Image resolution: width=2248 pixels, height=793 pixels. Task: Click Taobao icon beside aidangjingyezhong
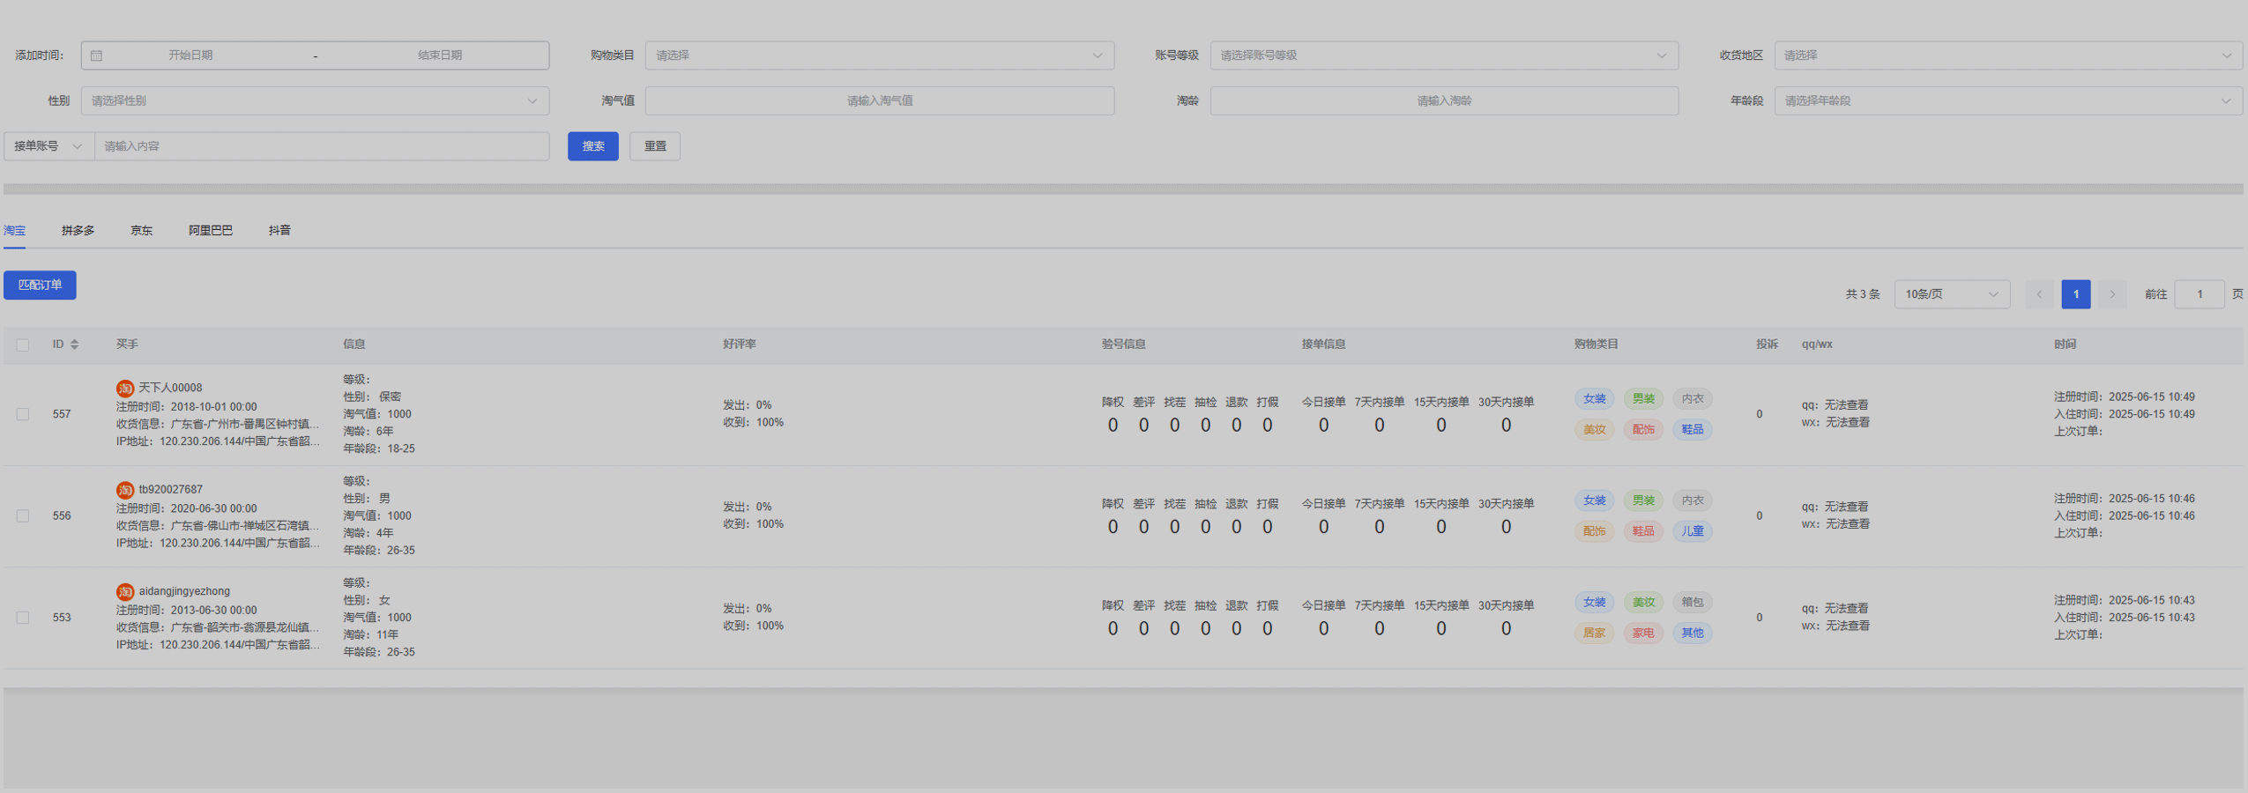[x=125, y=592]
